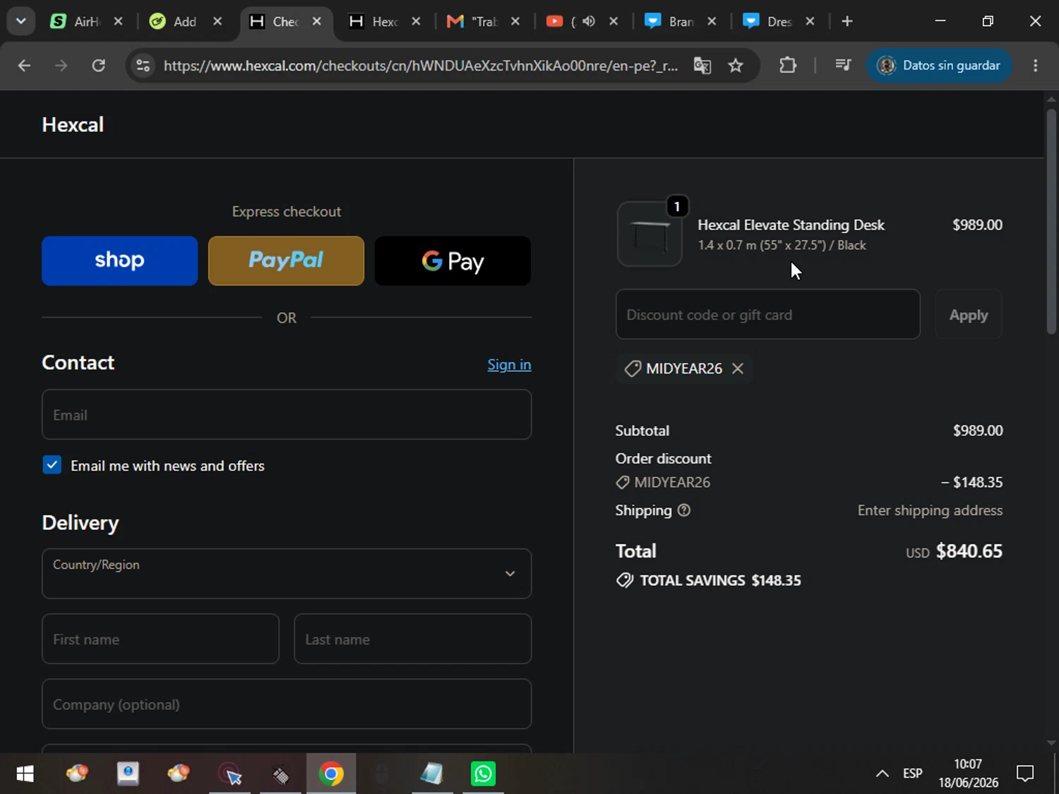This screenshot has height=794, width=1059.
Task: Switch to the Hexc tab
Action: 375,22
